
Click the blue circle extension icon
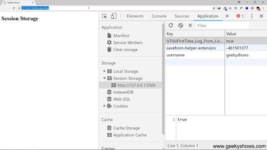(247, 8)
